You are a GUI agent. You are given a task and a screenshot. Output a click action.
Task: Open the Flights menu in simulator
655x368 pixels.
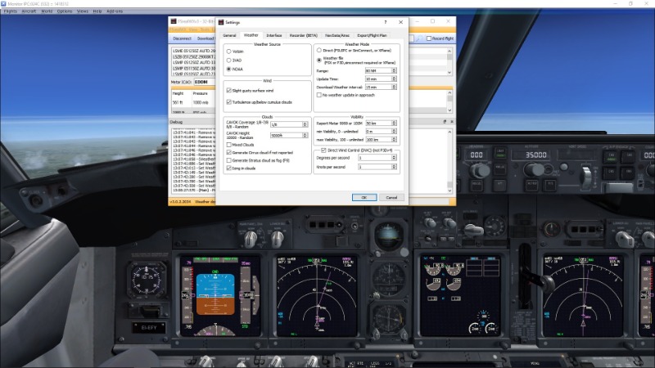[x=11, y=11]
